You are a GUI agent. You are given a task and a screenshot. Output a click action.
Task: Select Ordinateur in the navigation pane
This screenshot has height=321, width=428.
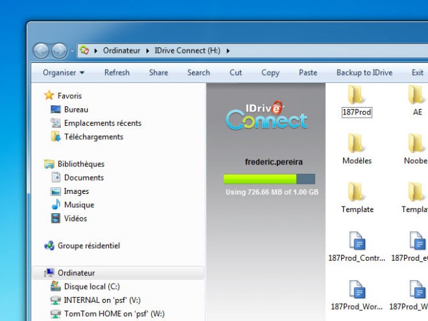click(76, 273)
